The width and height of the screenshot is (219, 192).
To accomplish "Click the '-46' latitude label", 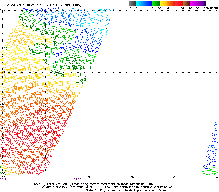I will click(3, 104).
